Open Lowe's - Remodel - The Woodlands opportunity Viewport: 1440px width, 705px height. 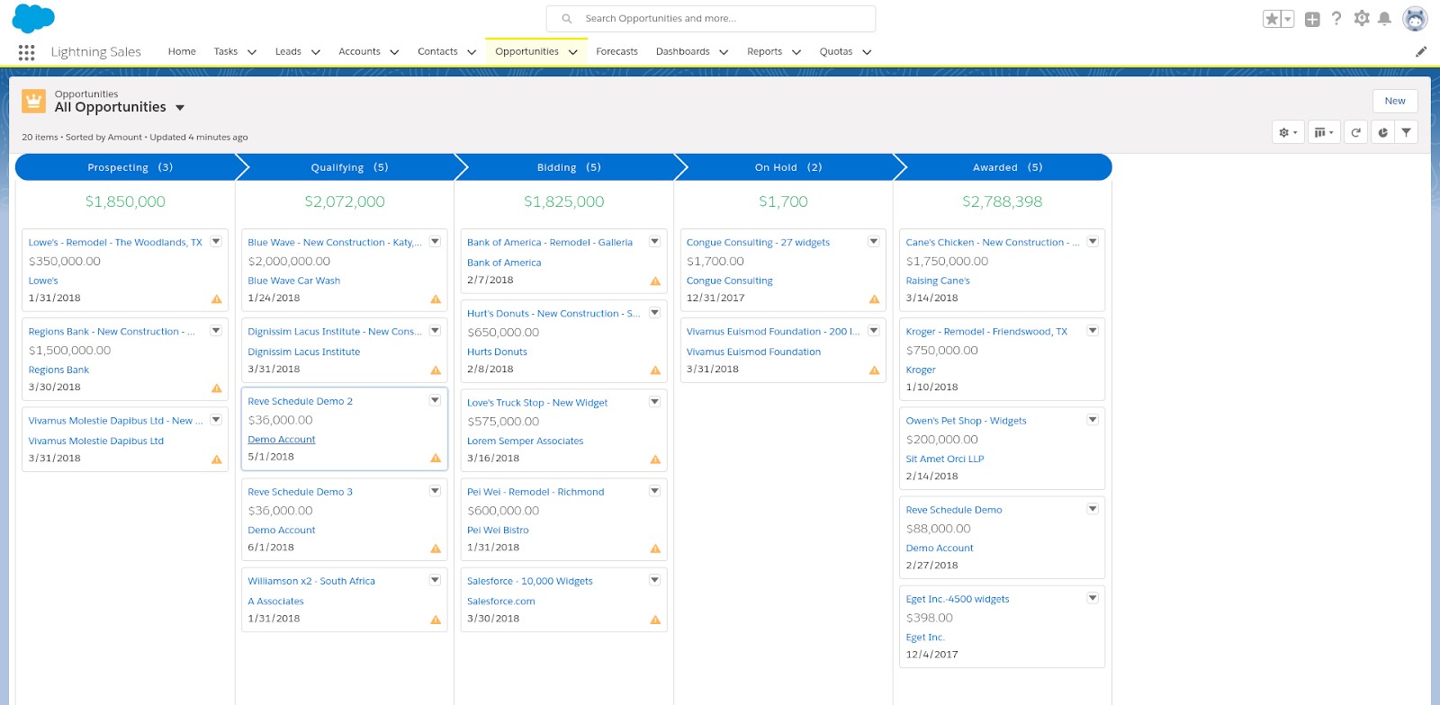[x=115, y=243]
